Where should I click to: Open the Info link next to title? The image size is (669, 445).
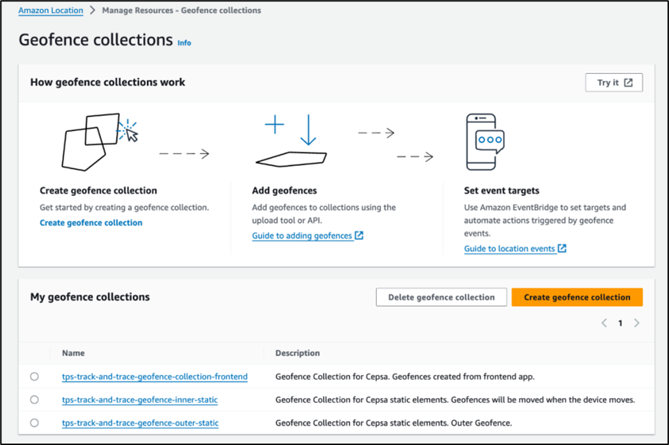click(184, 43)
